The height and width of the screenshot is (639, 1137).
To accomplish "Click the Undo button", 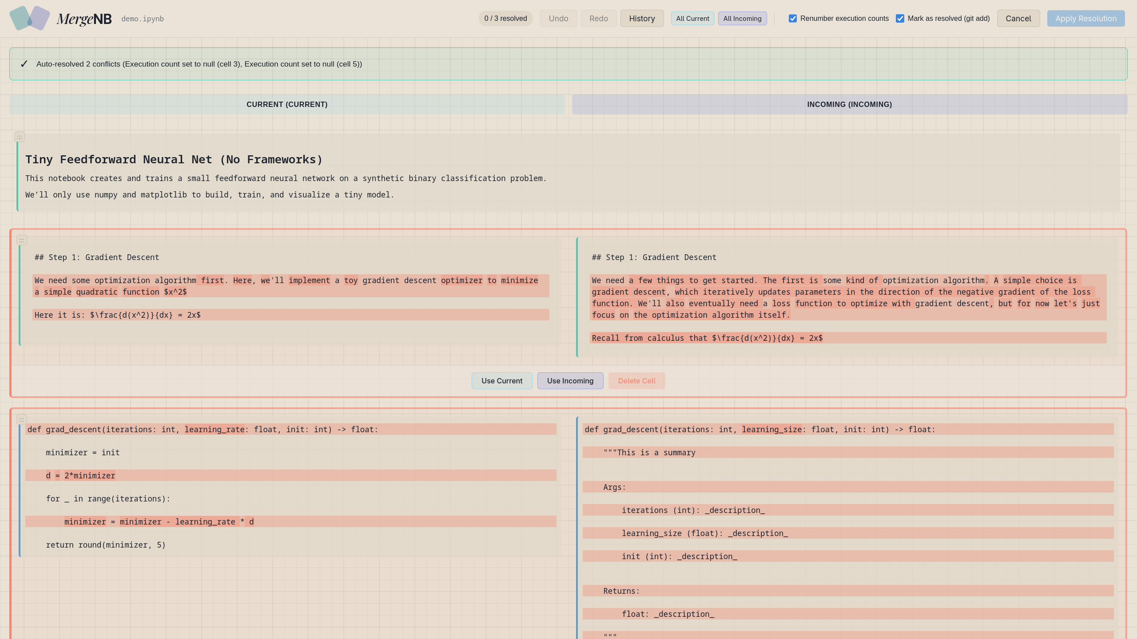I will tap(558, 19).
